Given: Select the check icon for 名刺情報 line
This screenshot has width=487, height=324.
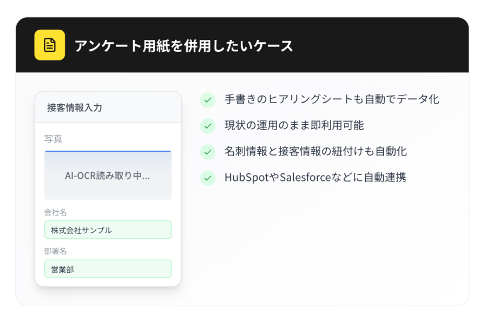Looking at the screenshot, I should [x=207, y=152].
